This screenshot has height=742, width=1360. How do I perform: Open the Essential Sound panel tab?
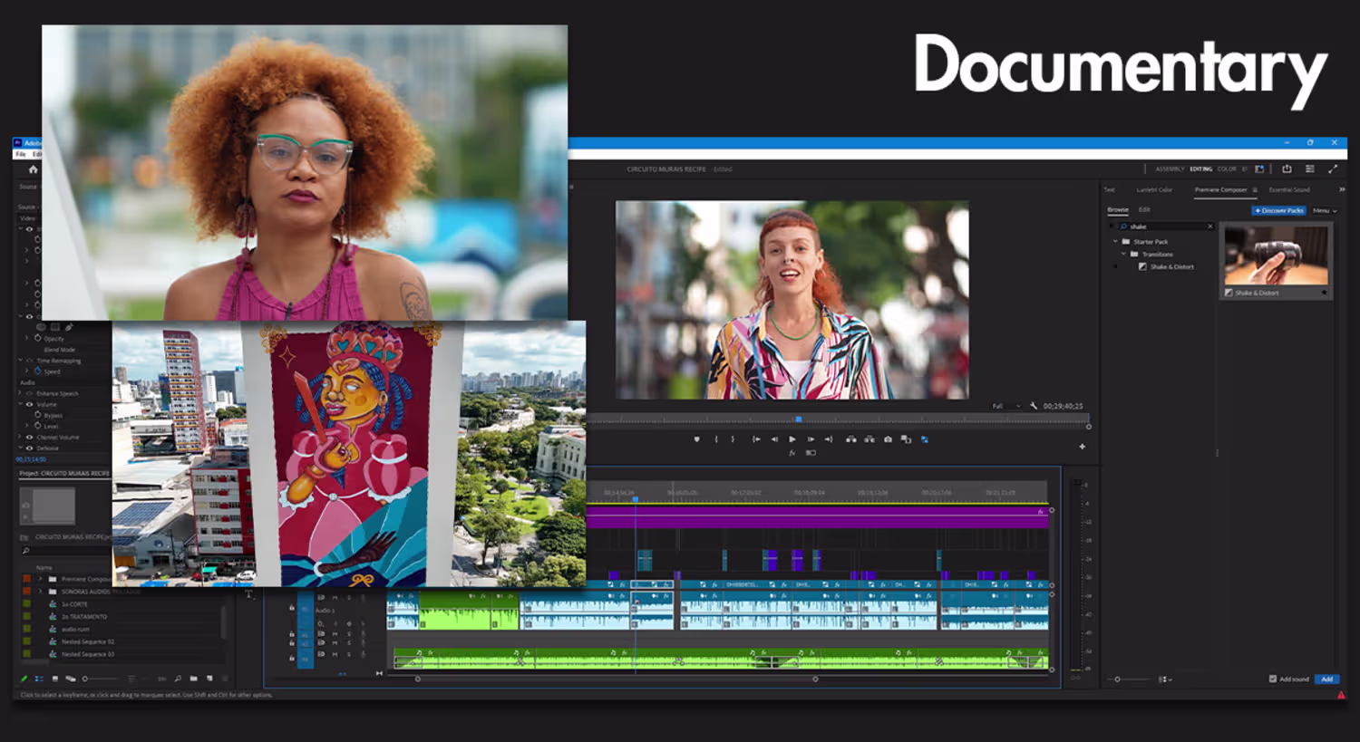coord(1289,189)
